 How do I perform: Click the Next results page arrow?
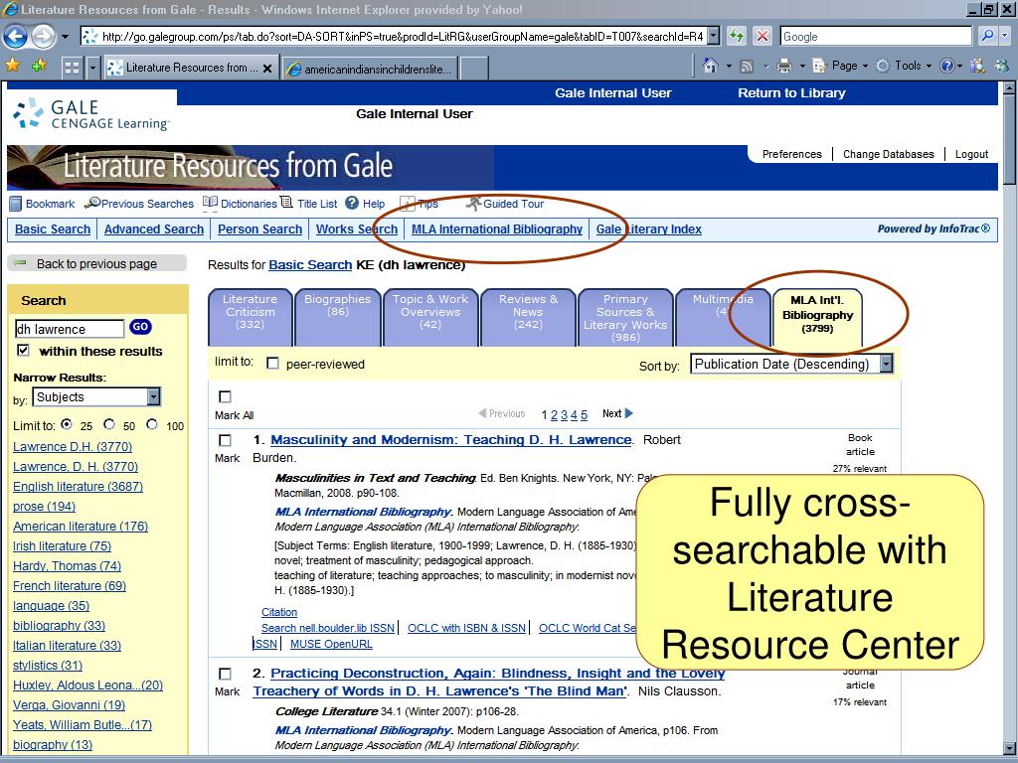617,413
